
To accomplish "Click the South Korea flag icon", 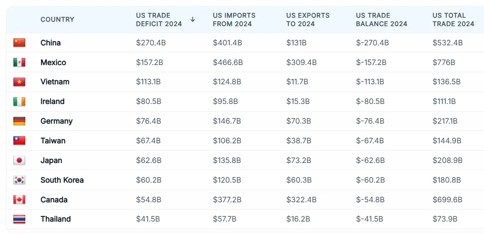I will 19,180.
